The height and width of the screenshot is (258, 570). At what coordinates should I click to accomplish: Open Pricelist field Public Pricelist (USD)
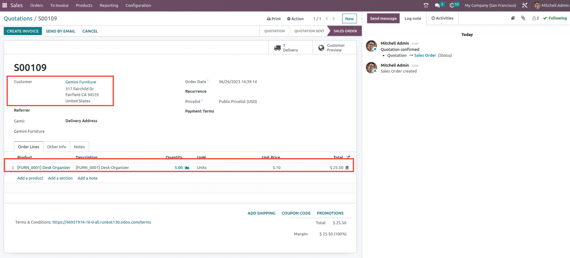tap(238, 102)
